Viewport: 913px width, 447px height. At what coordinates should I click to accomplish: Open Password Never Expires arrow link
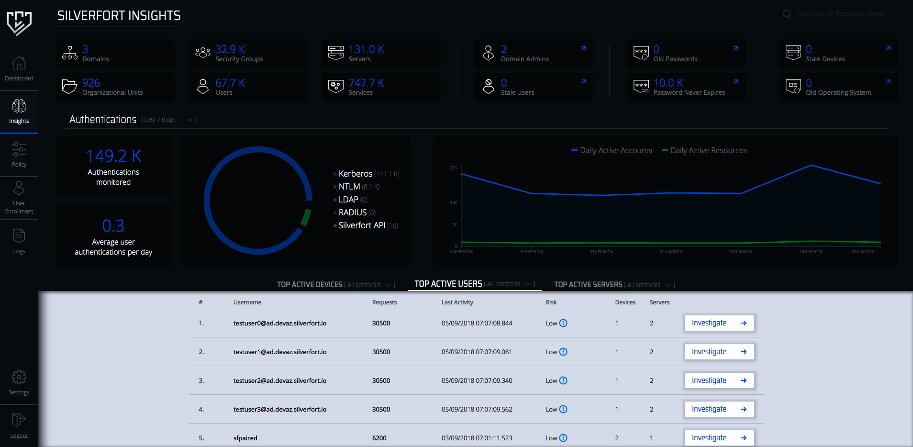[x=736, y=82]
